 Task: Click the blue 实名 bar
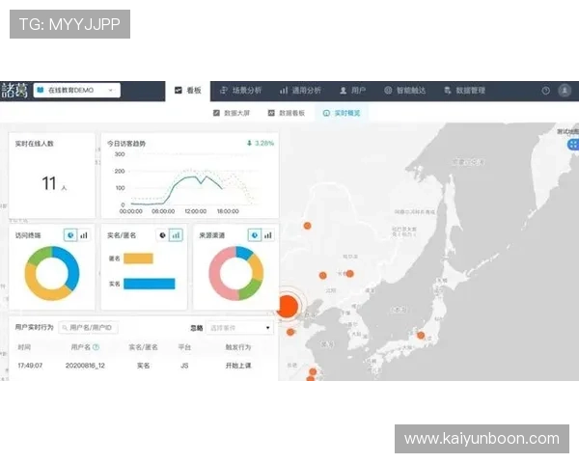coord(150,284)
